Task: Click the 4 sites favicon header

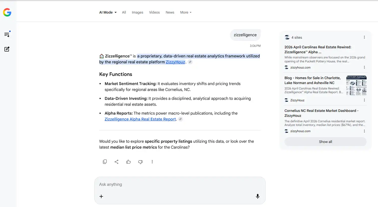Action: (287, 37)
